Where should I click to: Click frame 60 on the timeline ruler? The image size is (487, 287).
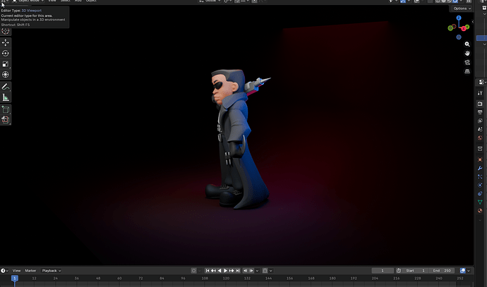(119, 279)
